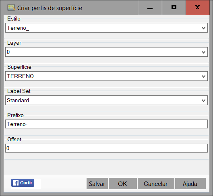Close the dialog with the red X
Screen dimensions: 213x196
pyautogui.click(x=198, y=8)
